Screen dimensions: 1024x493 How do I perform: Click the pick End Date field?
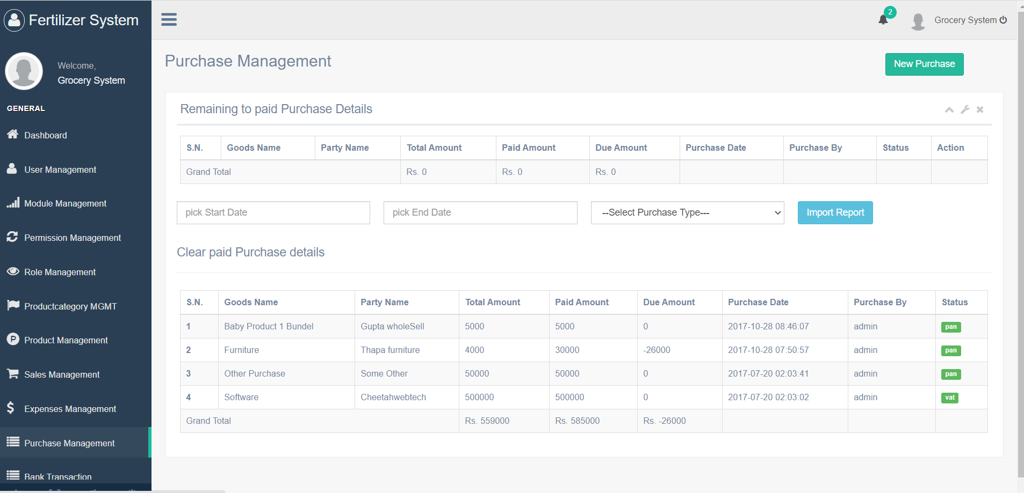tap(480, 212)
